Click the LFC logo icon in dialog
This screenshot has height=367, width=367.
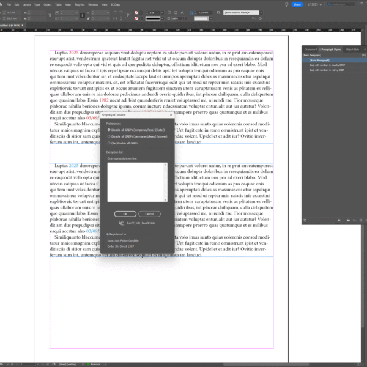122,223
